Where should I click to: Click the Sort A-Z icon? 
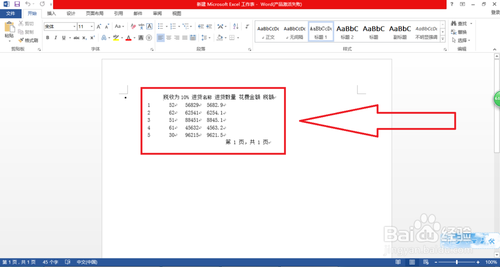point(235,26)
